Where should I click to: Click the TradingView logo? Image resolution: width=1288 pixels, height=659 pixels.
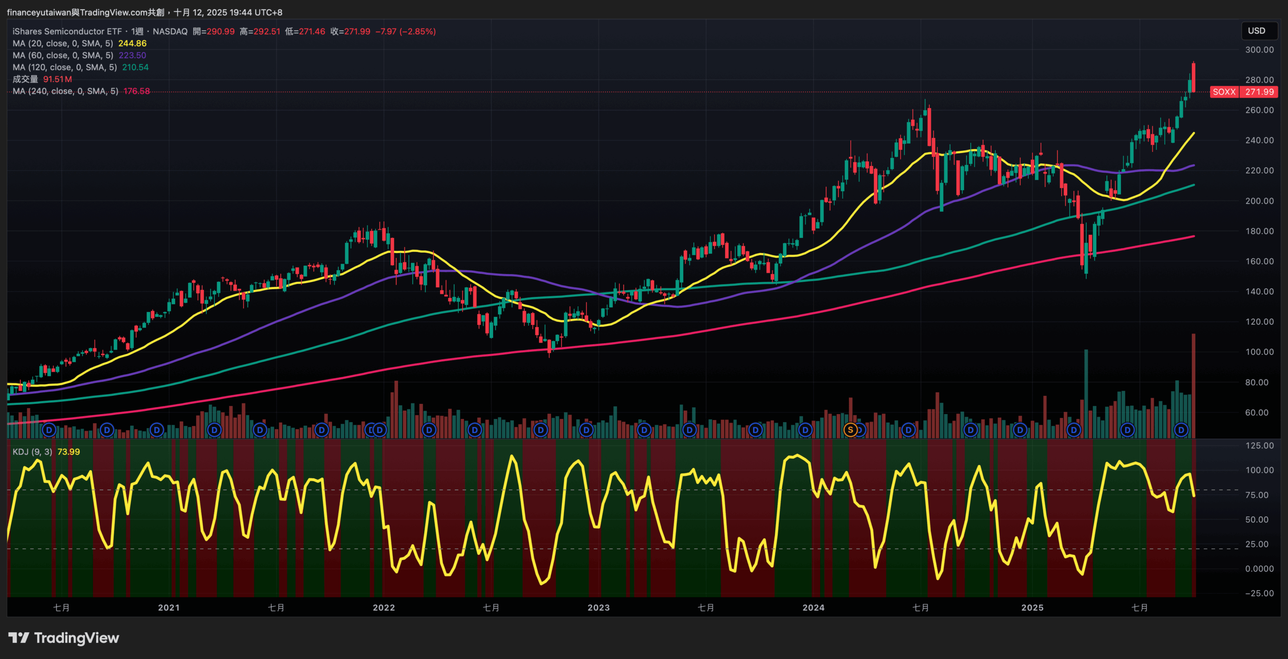click(64, 638)
